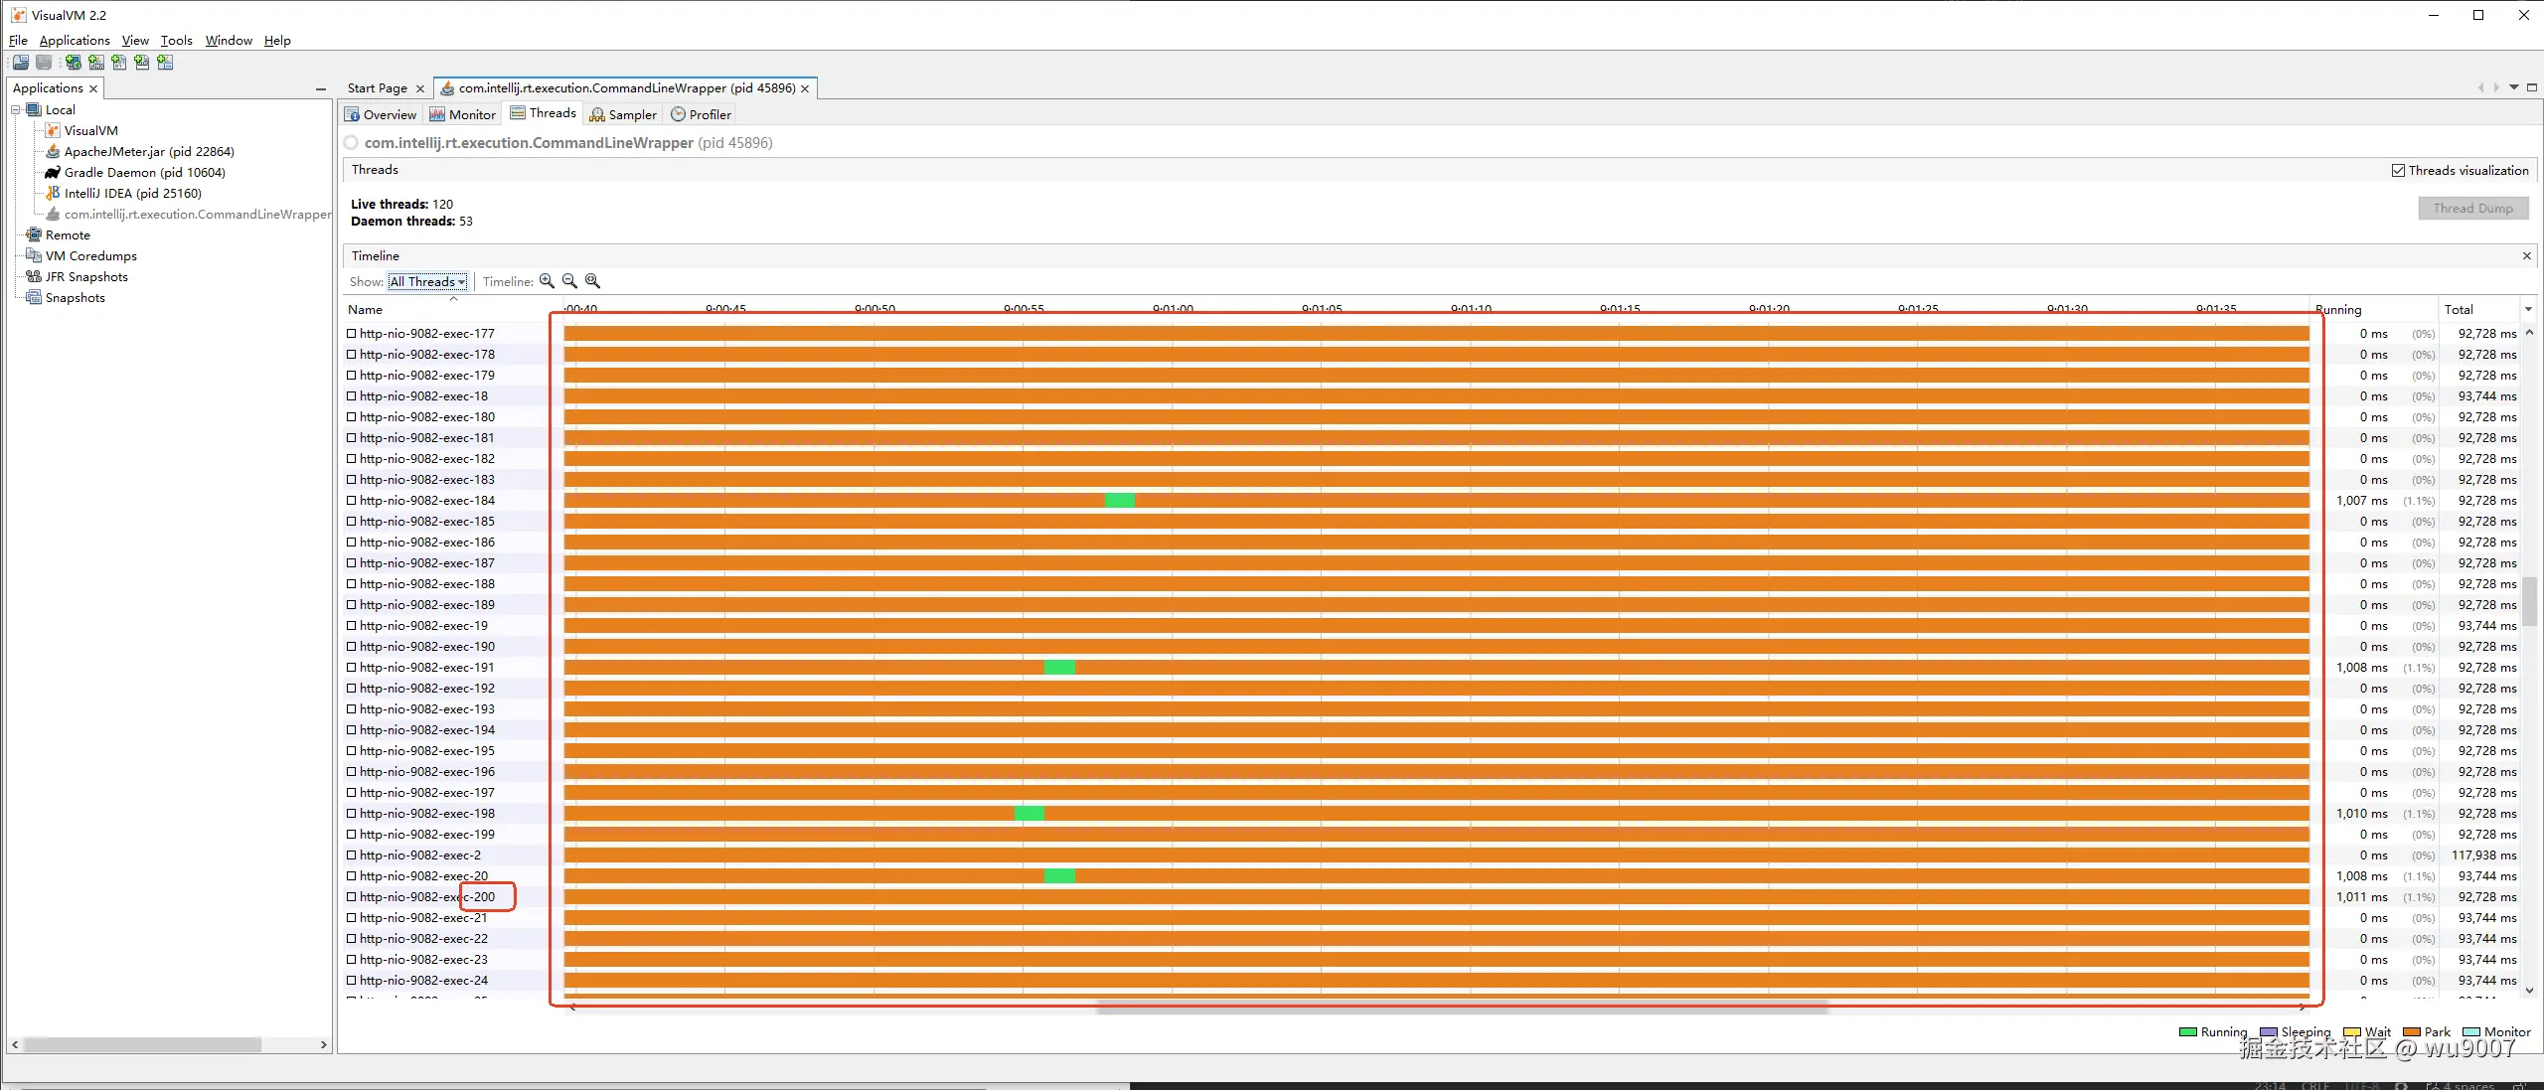This screenshot has width=2544, height=1090.
Task: Open column selector arrow beside Total
Action: pyautogui.click(x=2528, y=310)
